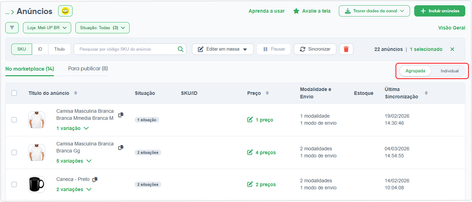Sort by Título do anúncio arrows
The width and height of the screenshot is (472, 202).
pyautogui.click(x=75, y=93)
